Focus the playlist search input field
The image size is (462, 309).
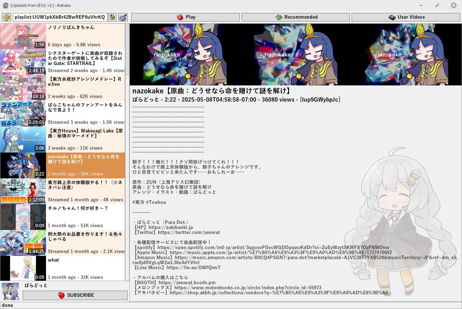[60, 17]
